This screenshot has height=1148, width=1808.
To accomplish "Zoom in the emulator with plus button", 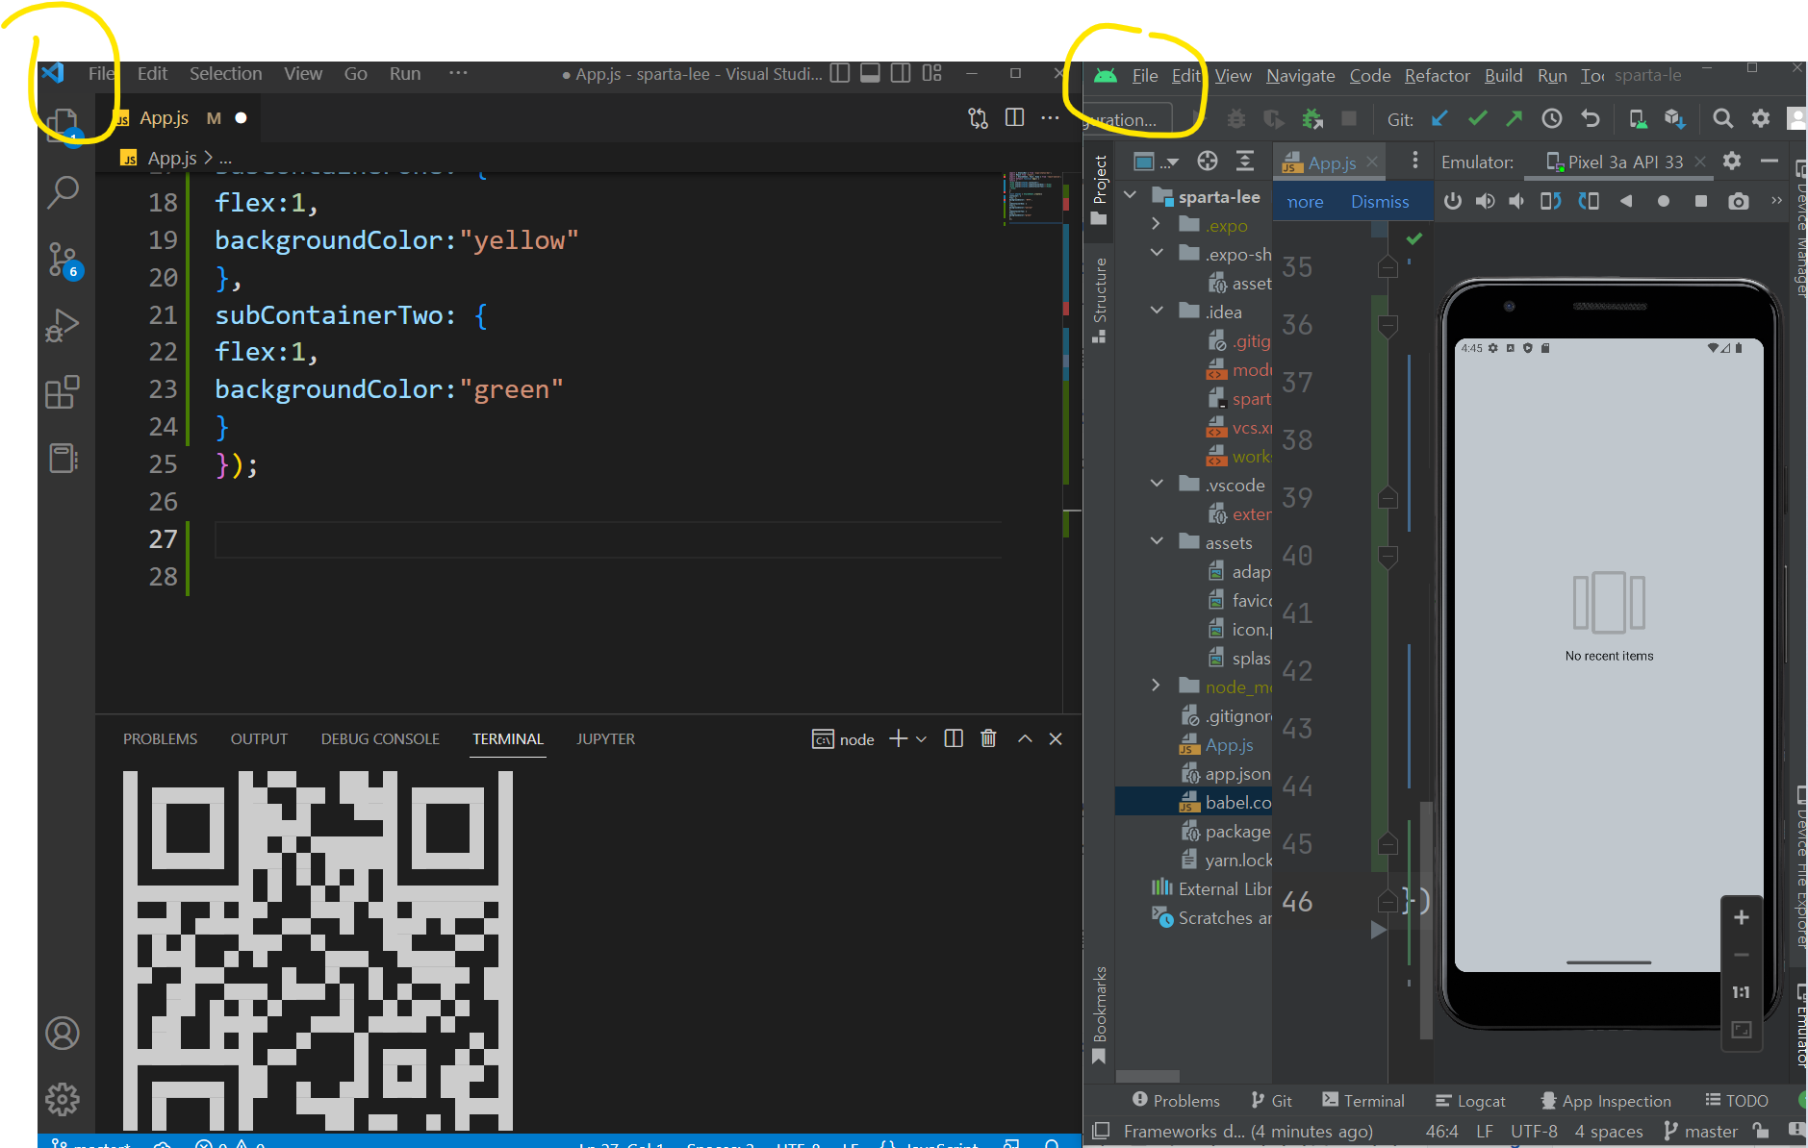I will pyautogui.click(x=1741, y=917).
